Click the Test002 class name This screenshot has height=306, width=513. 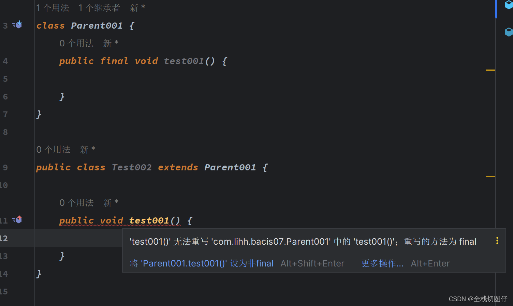coord(131,167)
